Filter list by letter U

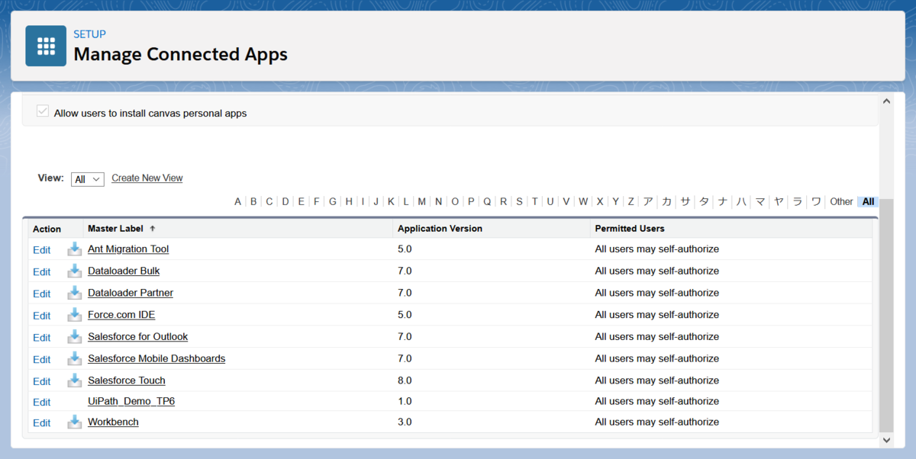[550, 202]
